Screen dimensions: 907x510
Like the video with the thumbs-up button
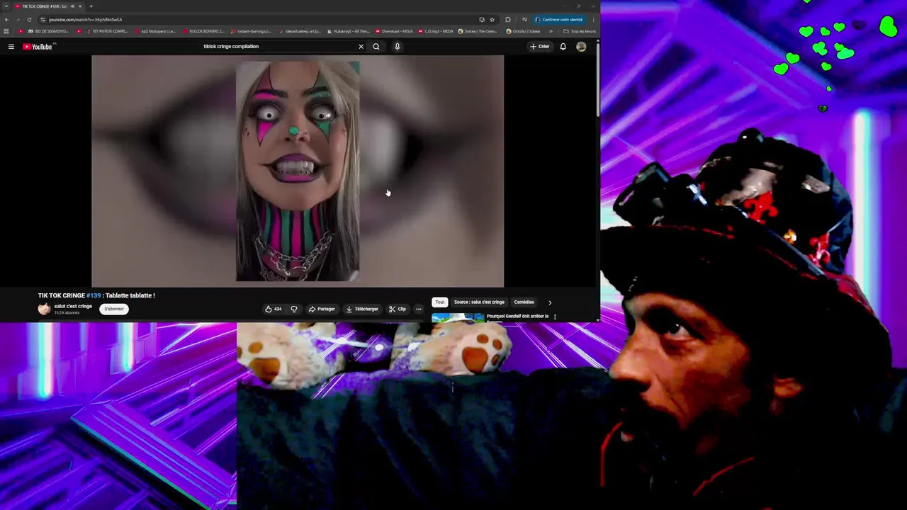pos(274,309)
